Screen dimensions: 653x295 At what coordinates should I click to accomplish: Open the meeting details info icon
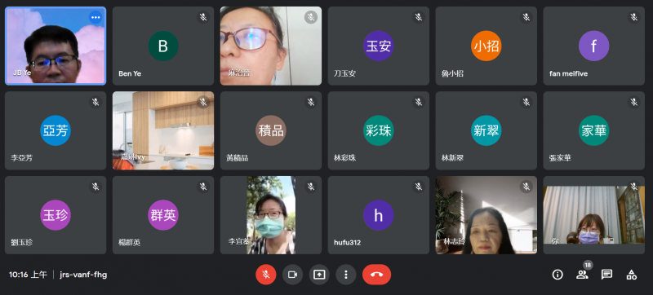tap(557, 275)
